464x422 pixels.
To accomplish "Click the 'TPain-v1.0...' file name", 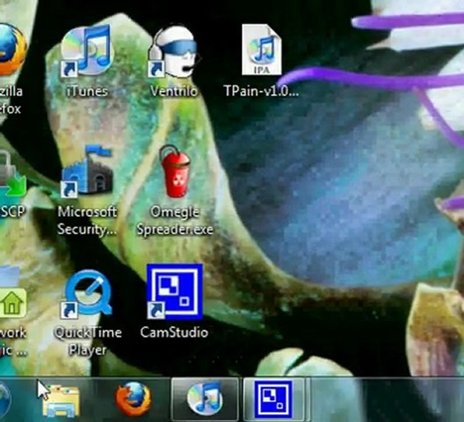I will 261,91.
